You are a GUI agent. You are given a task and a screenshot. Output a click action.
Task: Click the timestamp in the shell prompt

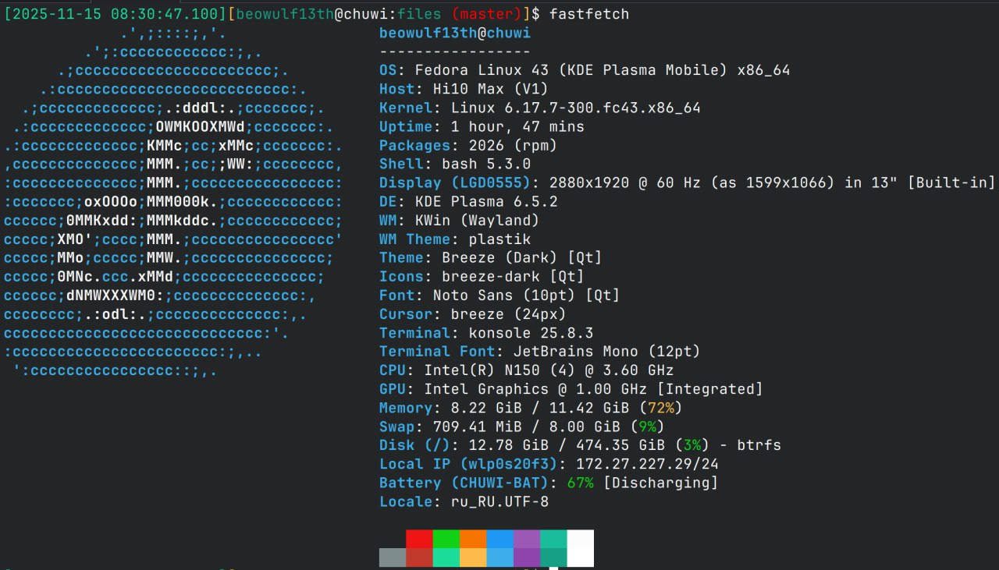pyautogui.click(x=116, y=14)
